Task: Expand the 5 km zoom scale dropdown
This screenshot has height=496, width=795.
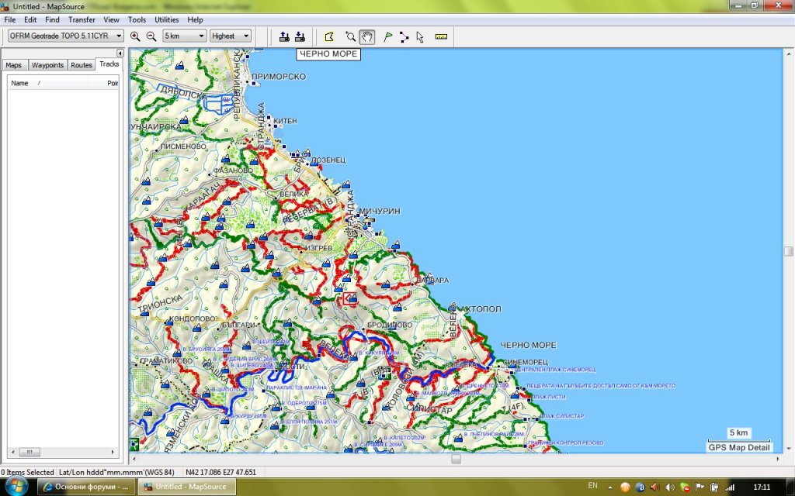Action: point(185,36)
